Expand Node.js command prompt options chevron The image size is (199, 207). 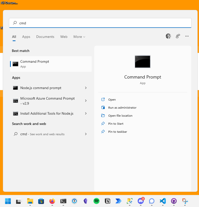click(86, 88)
